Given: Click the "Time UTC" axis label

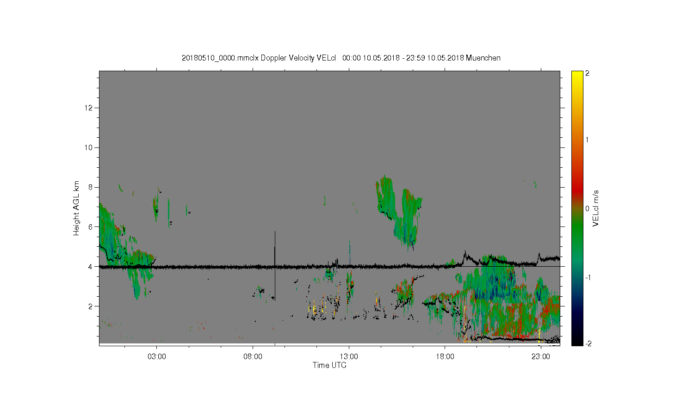Looking at the screenshot, I should 329,365.
